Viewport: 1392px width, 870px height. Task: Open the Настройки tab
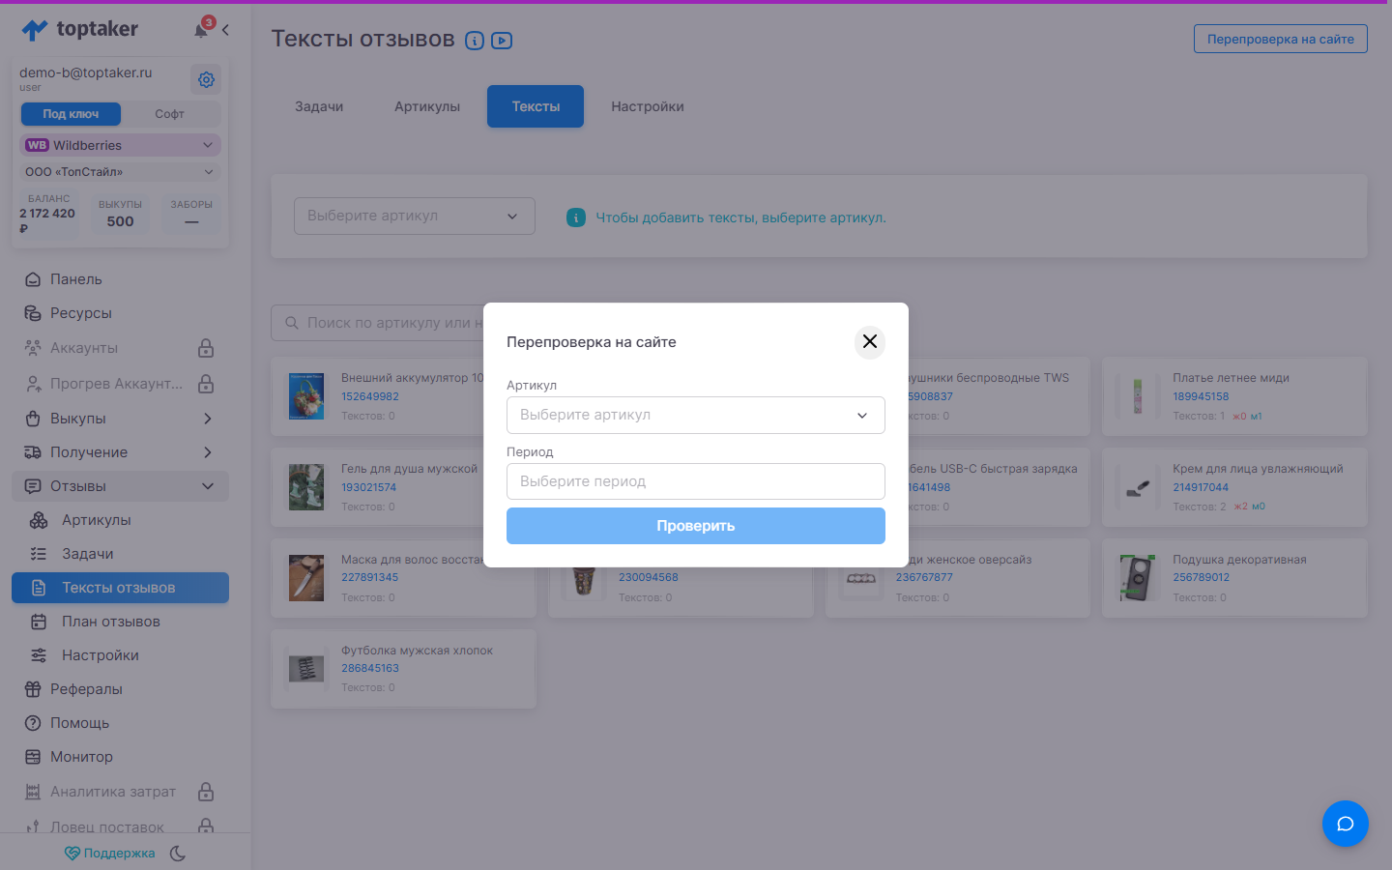point(648,106)
